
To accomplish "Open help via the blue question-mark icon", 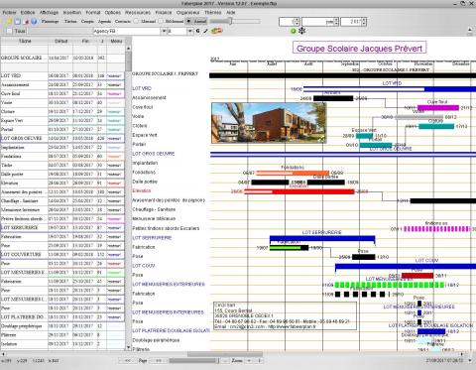I will [34, 21].
